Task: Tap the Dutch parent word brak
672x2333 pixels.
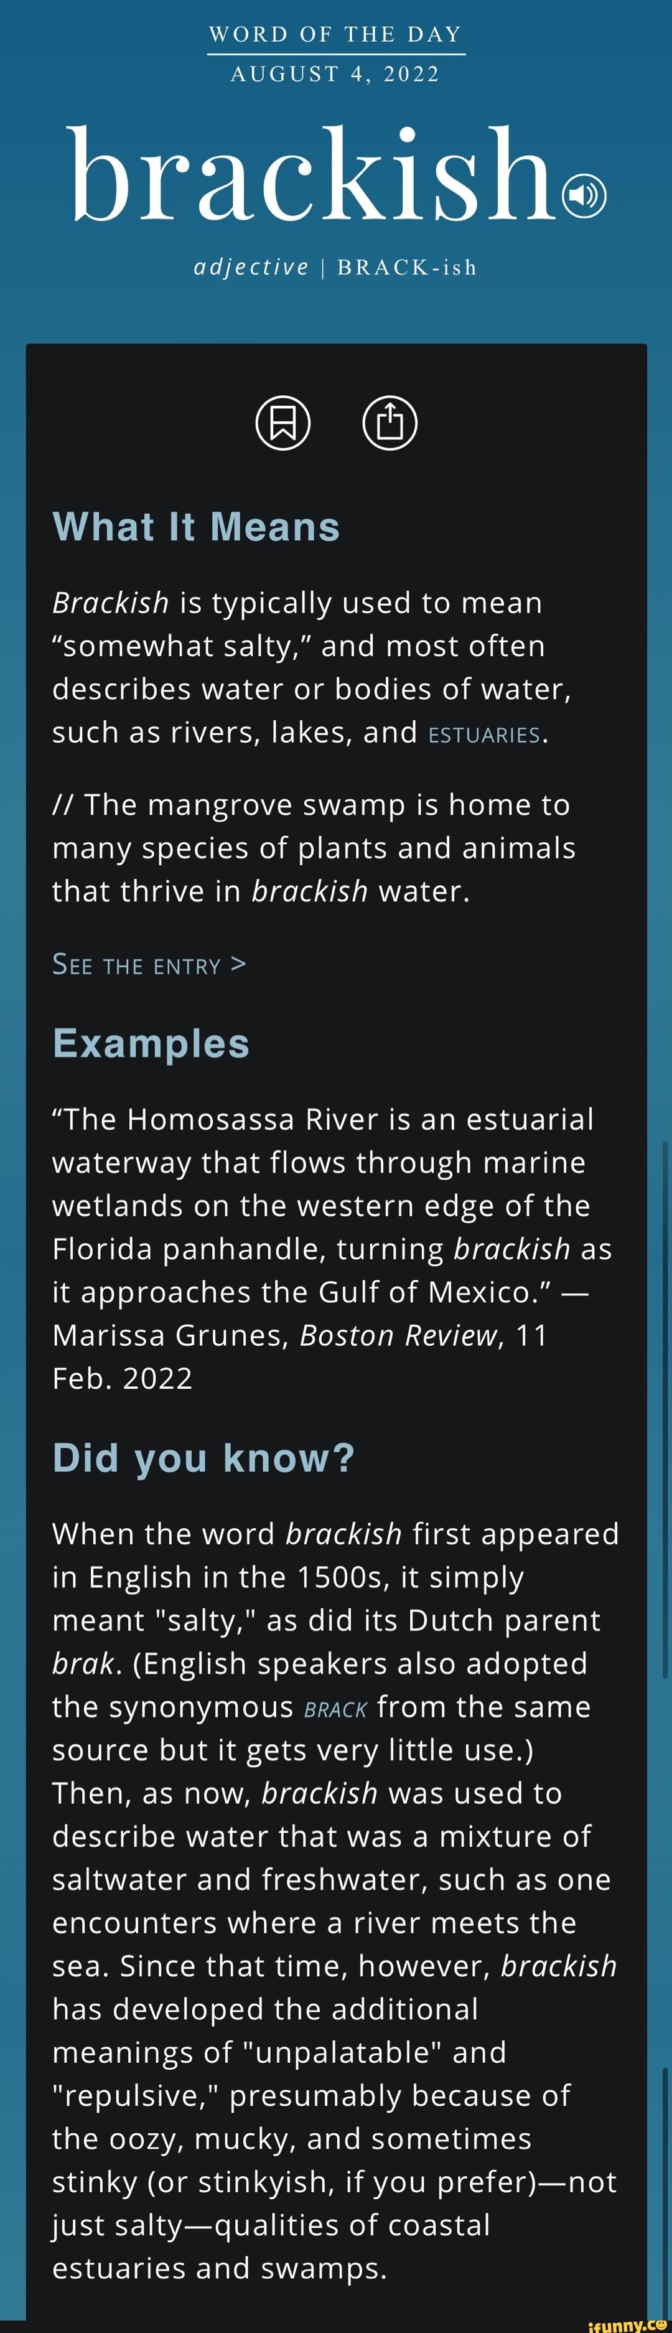Action: [83, 1664]
